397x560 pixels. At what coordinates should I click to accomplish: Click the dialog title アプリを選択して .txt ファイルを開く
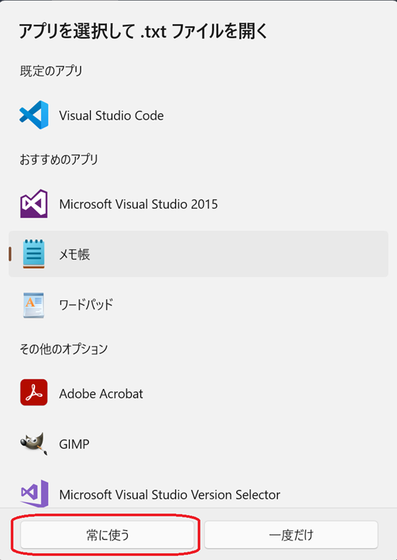click(x=143, y=31)
